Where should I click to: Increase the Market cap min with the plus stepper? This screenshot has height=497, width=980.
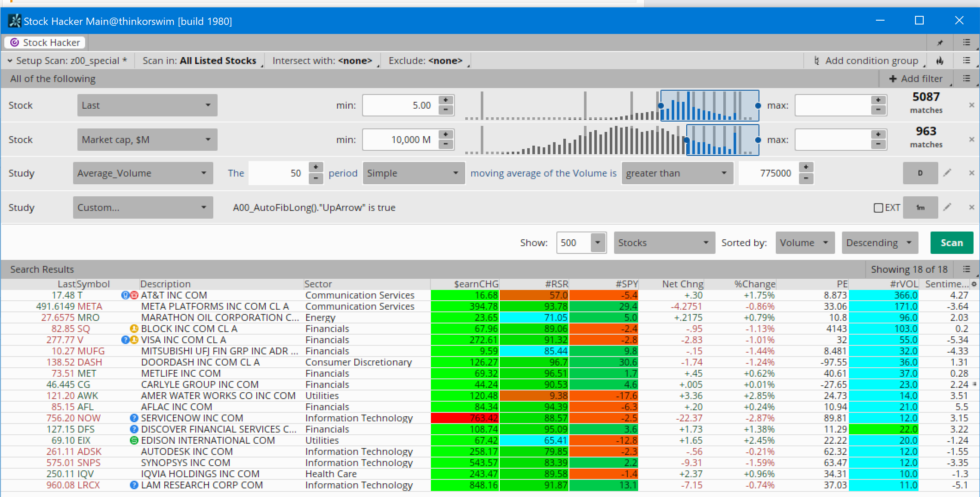click(x=446, y=134)
